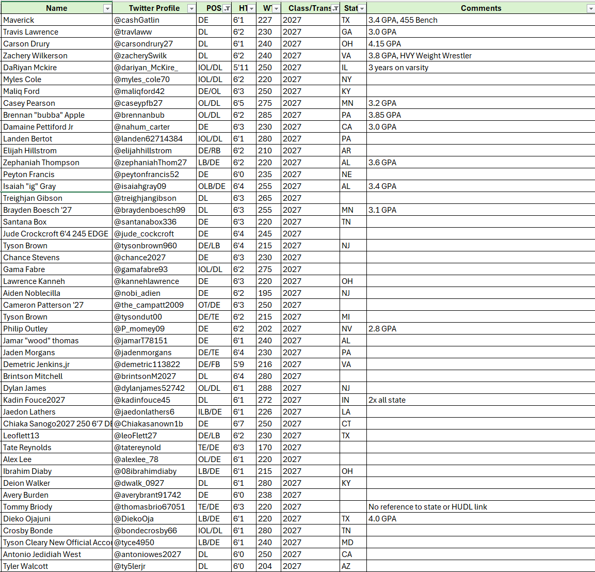
Task: Click the Lawrence Kanneh name cell
Action: pos(57,281)
